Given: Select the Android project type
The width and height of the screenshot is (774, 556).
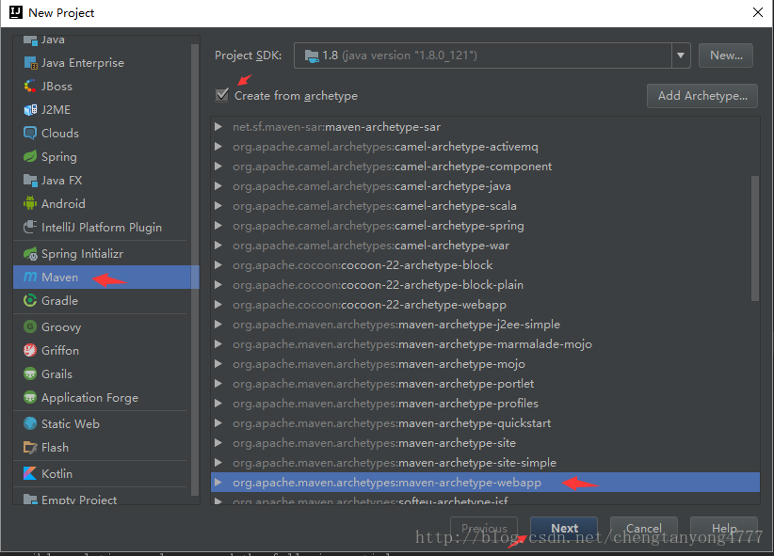Looking at the screenshot, I should (x=103, y=204).
